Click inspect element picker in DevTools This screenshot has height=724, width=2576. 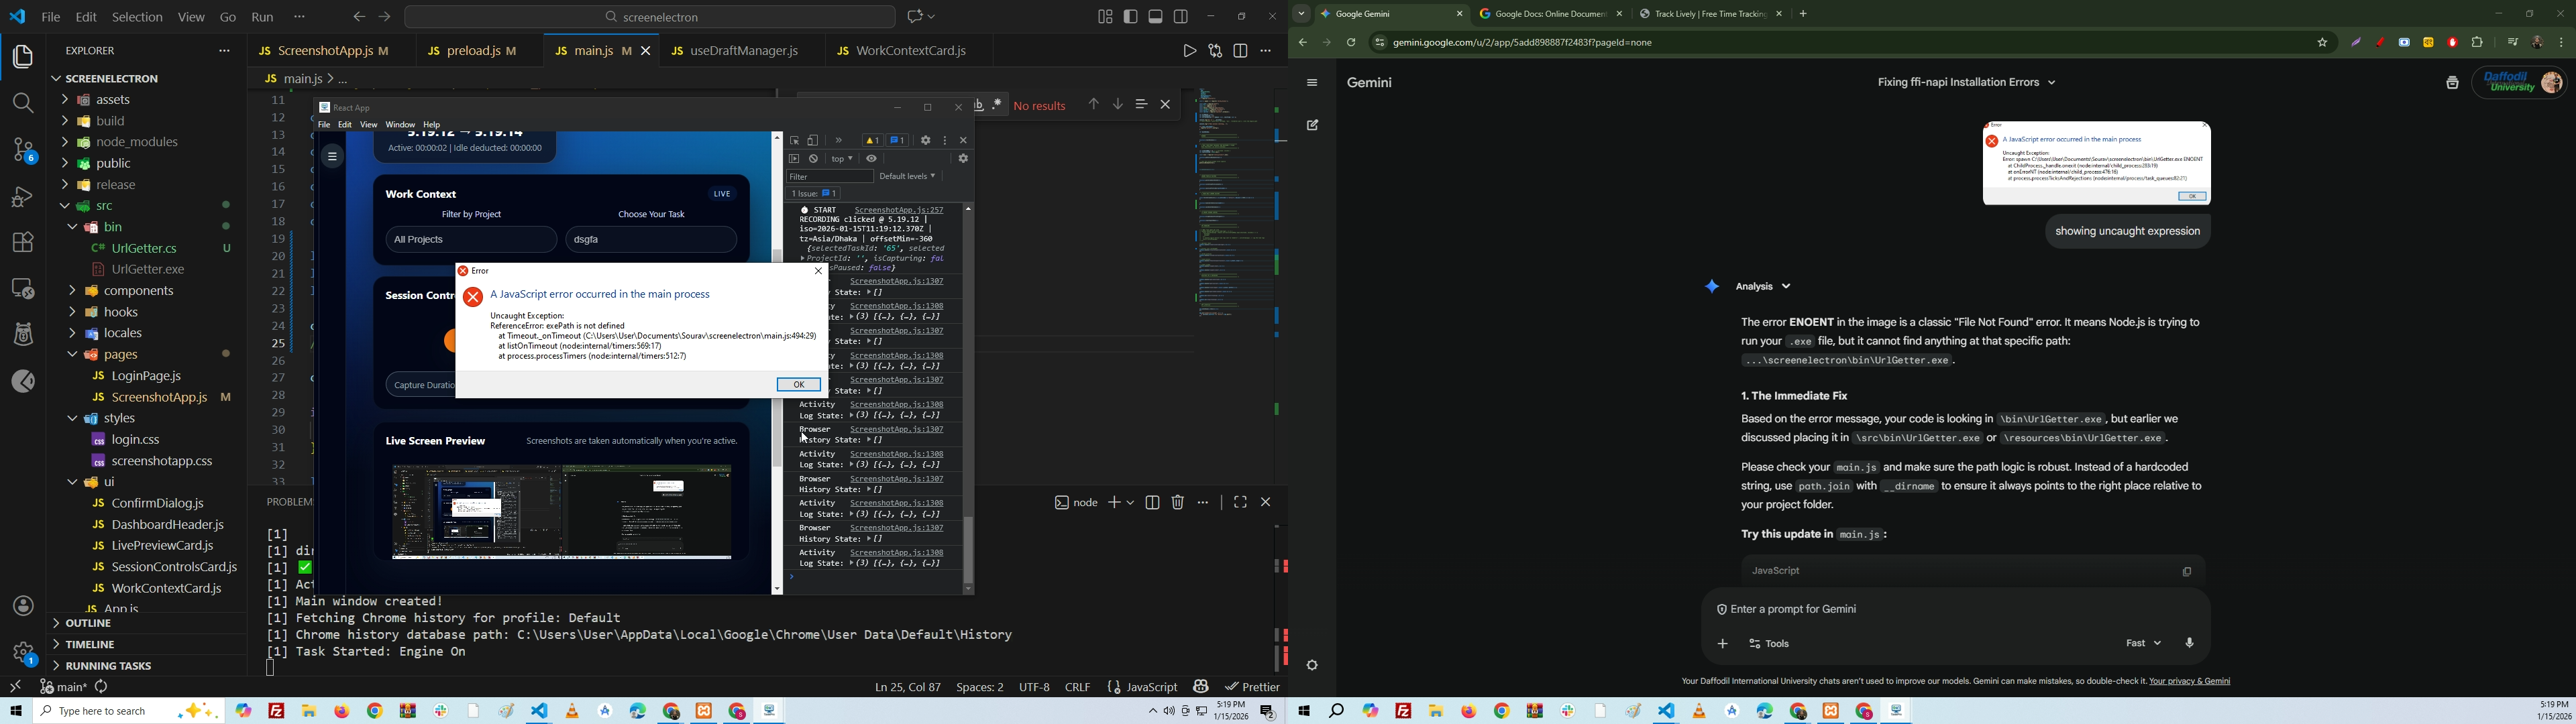tap(795, 141)
